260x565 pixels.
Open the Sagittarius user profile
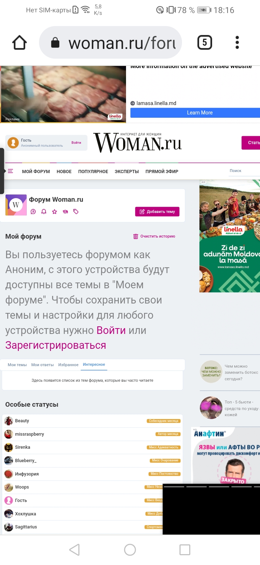coord(26,527)
